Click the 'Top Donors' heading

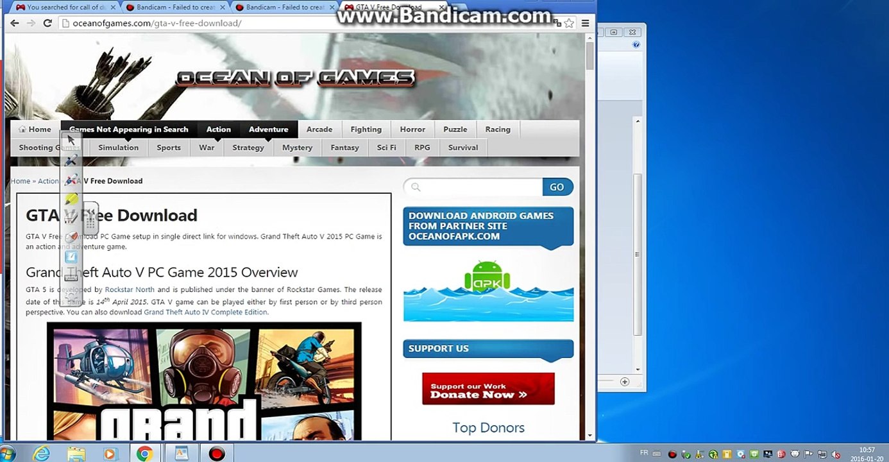[x=488, y=428]
